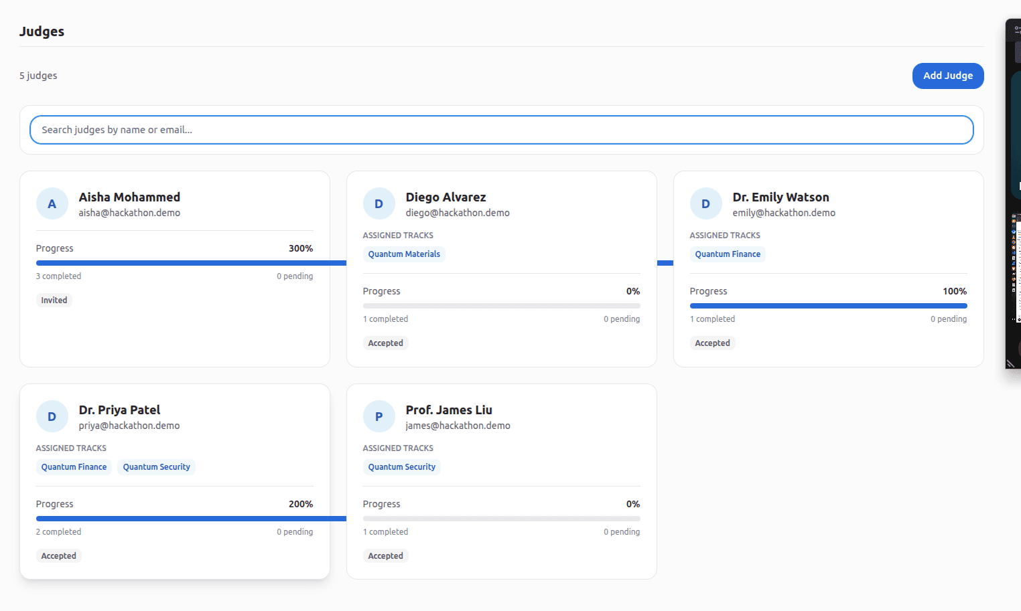
Task: Click Quantum Finance tag on Priya Patel's card
Action: [x=74, y=467]
